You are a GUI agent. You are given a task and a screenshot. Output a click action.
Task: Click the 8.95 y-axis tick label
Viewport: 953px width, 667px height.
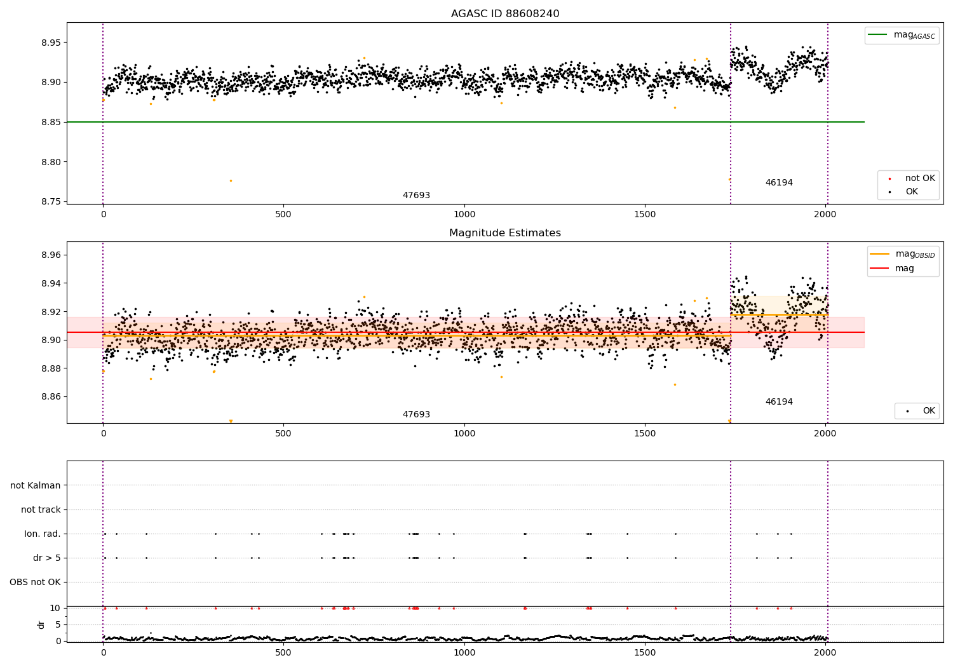(x=51, y=43)
